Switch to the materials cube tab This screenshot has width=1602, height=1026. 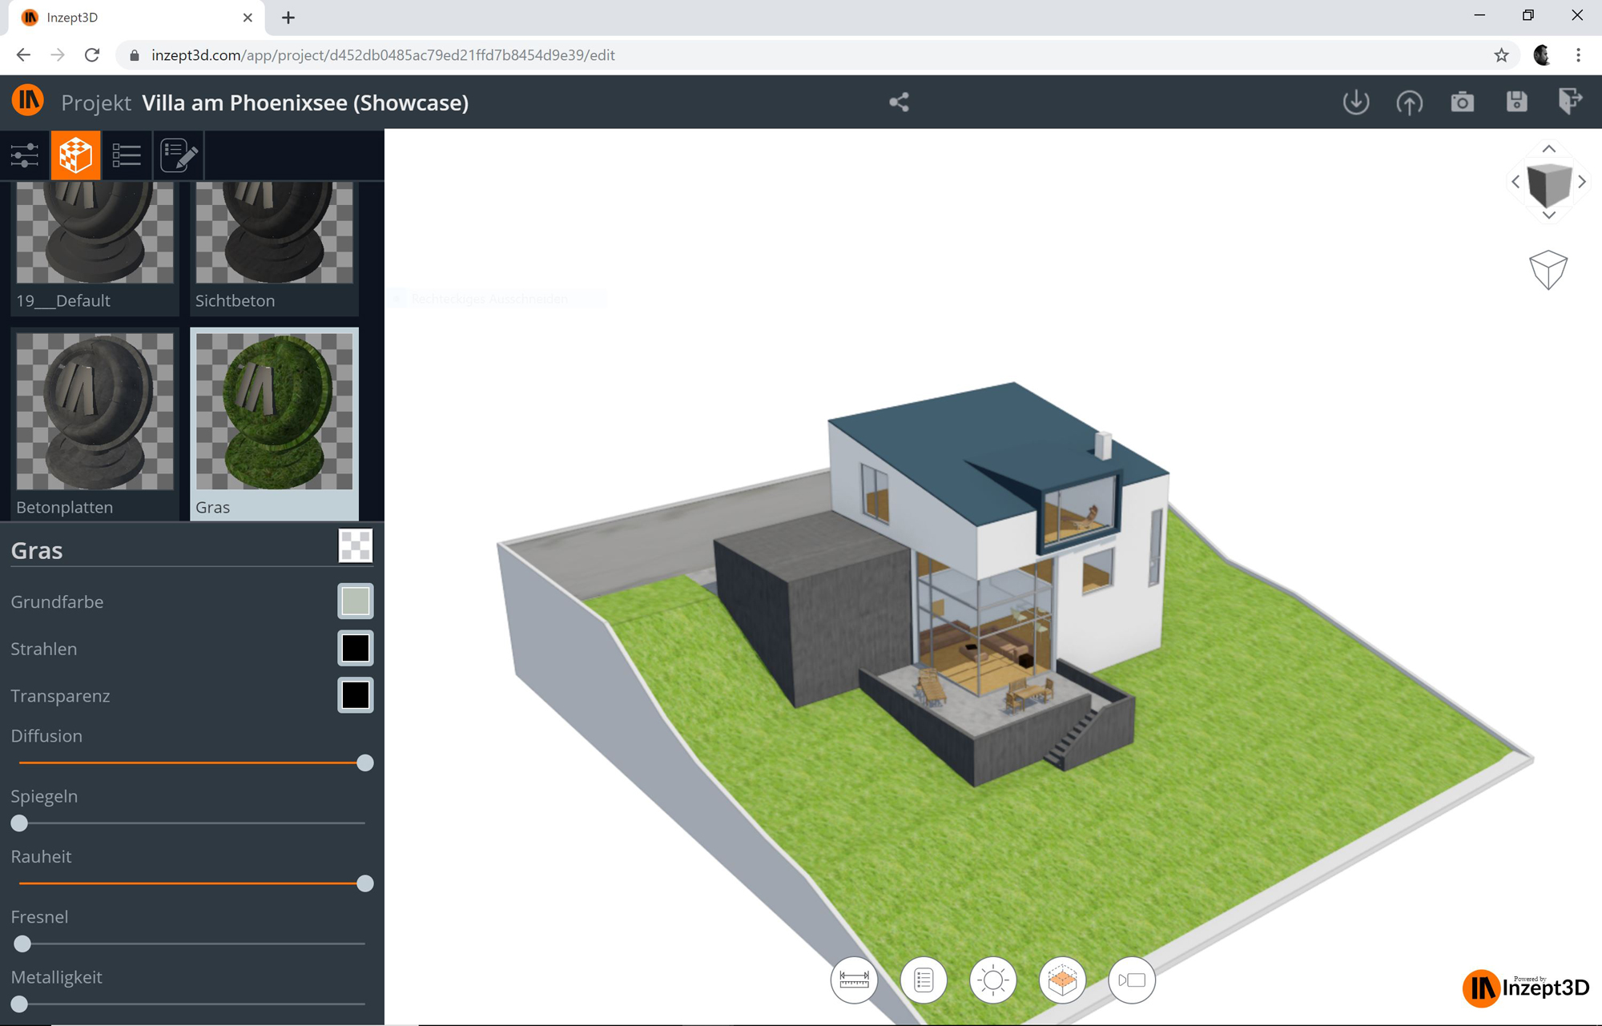pos(75,155)
